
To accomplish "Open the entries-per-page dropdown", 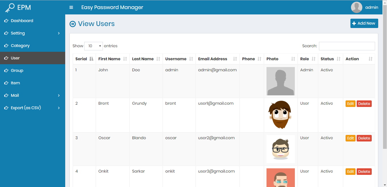I will click(94, 46).
